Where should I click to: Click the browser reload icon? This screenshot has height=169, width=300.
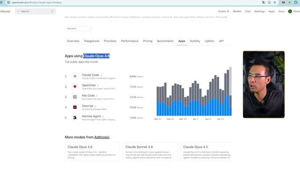(1, 2)
